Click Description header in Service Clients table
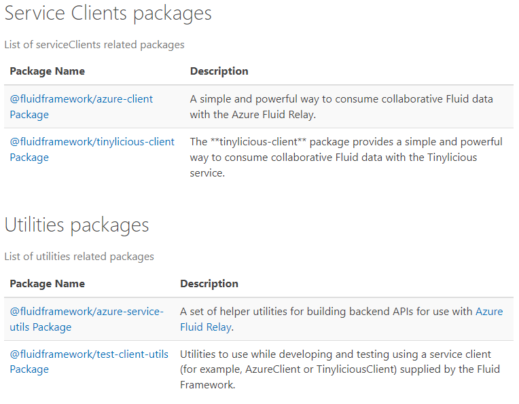The height and width of the screenshot is (404, 519). (219, 71)
